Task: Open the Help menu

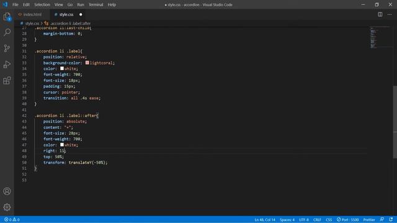Action: tap(112, 4)
